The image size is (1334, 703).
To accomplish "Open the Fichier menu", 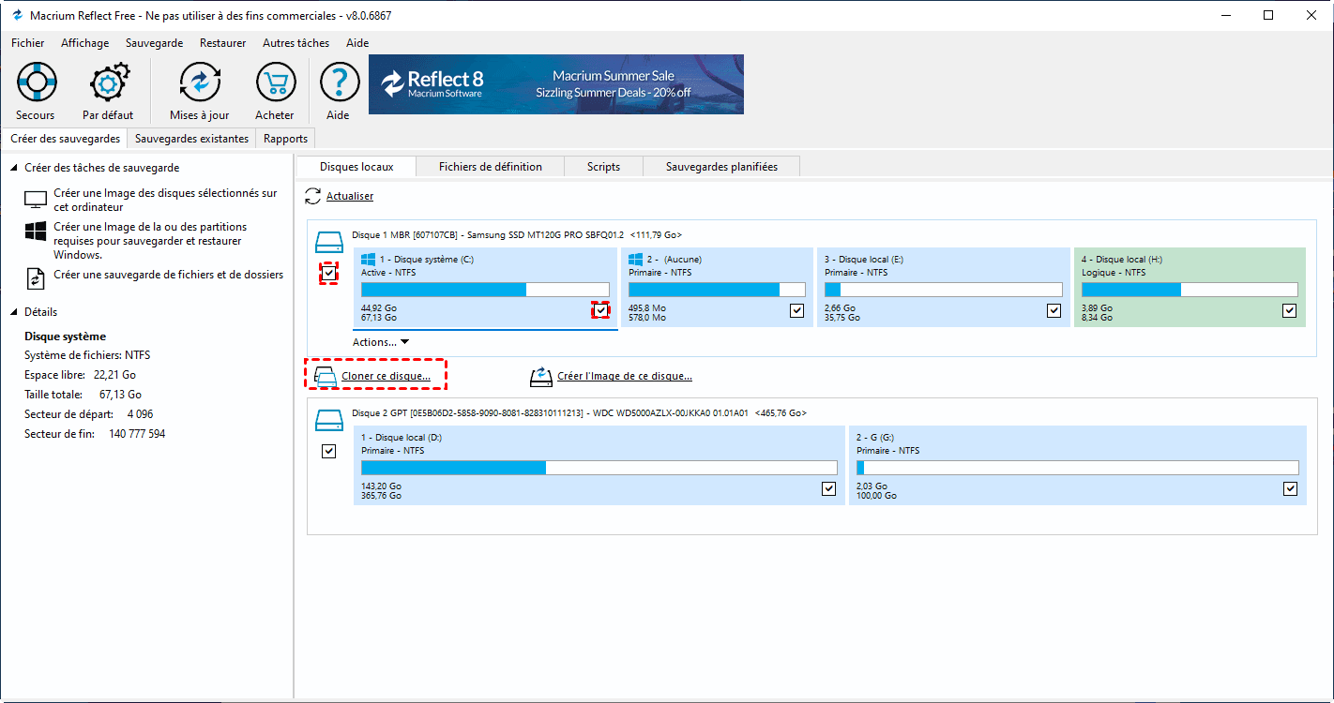I will click(27, 42).
